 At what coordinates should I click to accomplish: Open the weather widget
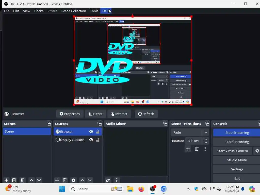(x=18, y=189)
